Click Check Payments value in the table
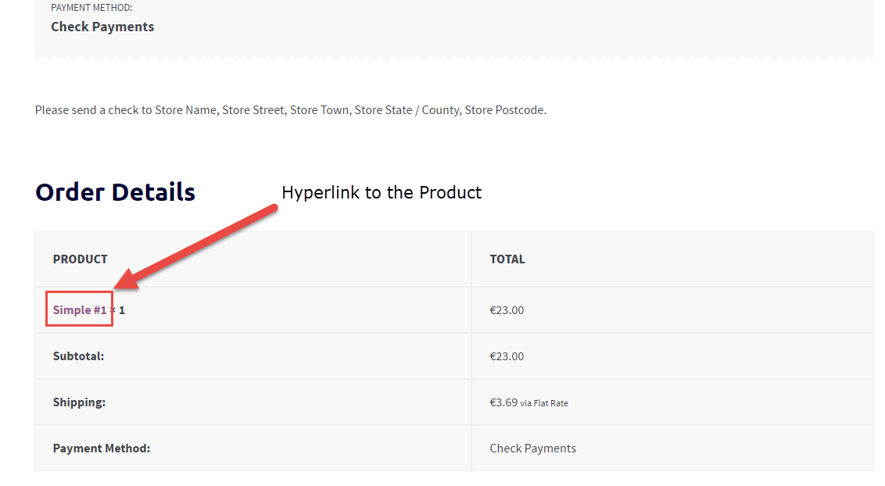 pyautogui.click(x=532, y=448)
